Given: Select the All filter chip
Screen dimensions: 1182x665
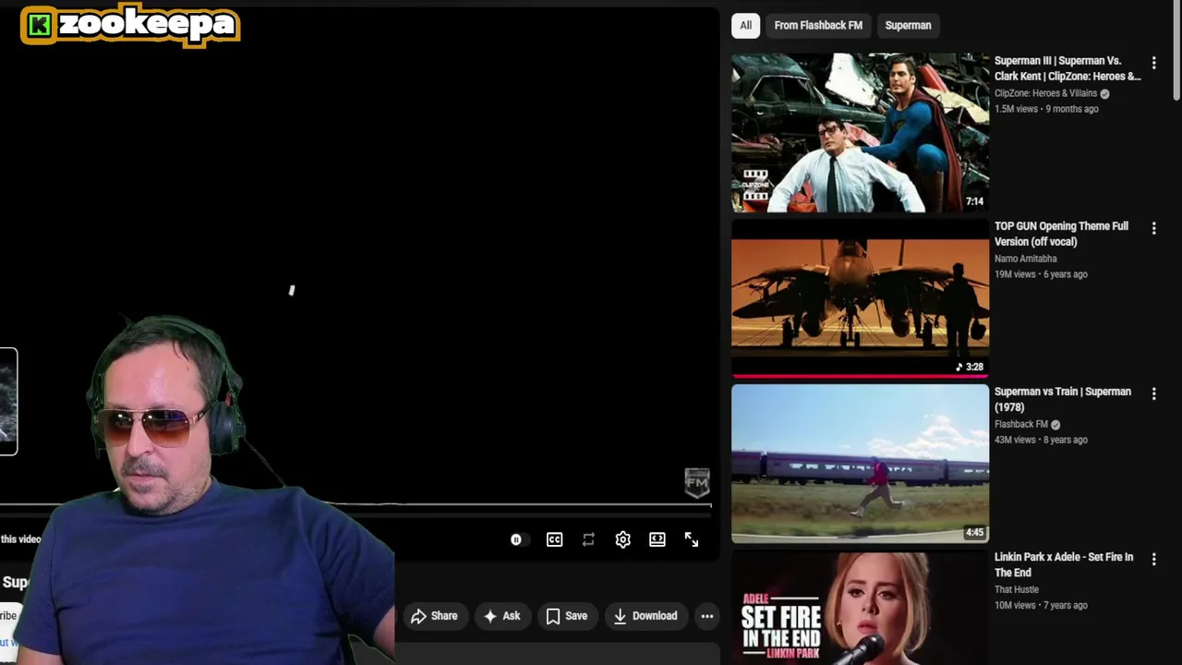Looking at the screenshot, I should point(745,25).
